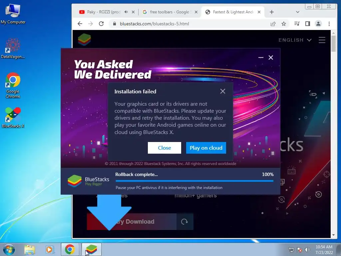Close the Fastest & Lightest tab
341x256 pixels.
pyautogui.click(x=259, y=12)
